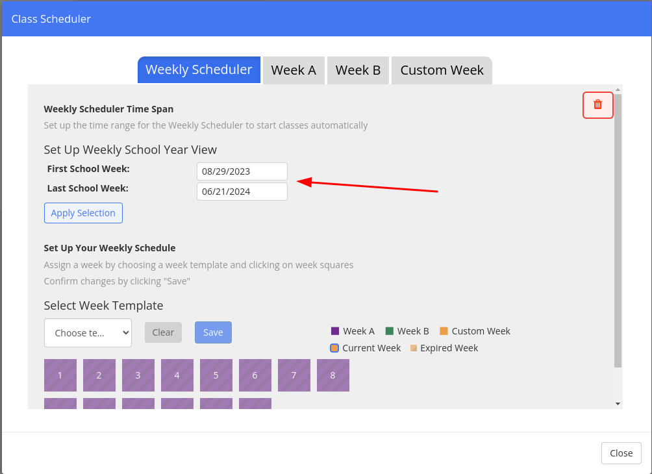The width and height of the screenshot is (652, 474).
Task: Edit the Last School Week date field
Action: (x=242, y=192)
